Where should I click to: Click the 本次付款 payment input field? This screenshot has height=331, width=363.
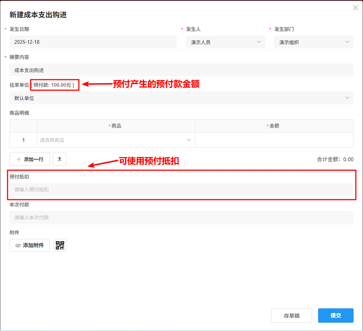click(x=181, y=217)
